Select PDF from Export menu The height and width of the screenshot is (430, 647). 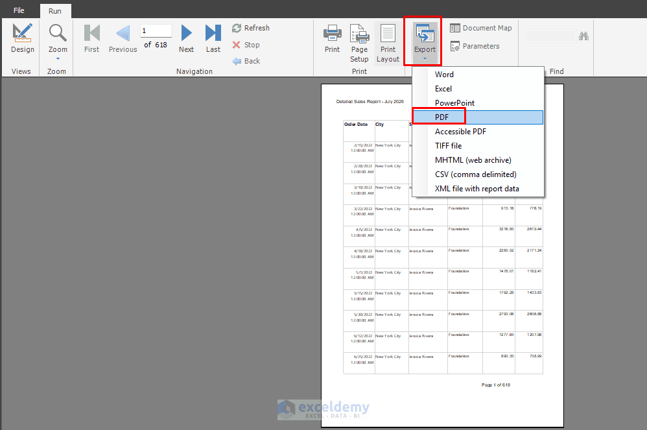click(x=478, y=117)
